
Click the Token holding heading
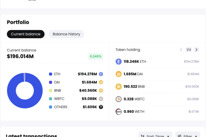128,50
